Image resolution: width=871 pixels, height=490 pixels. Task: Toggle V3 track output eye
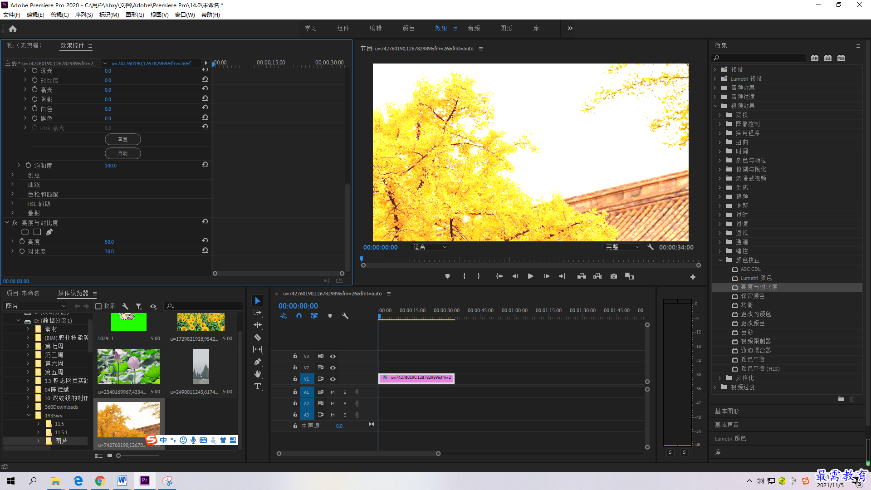click(x=333, y=356)
